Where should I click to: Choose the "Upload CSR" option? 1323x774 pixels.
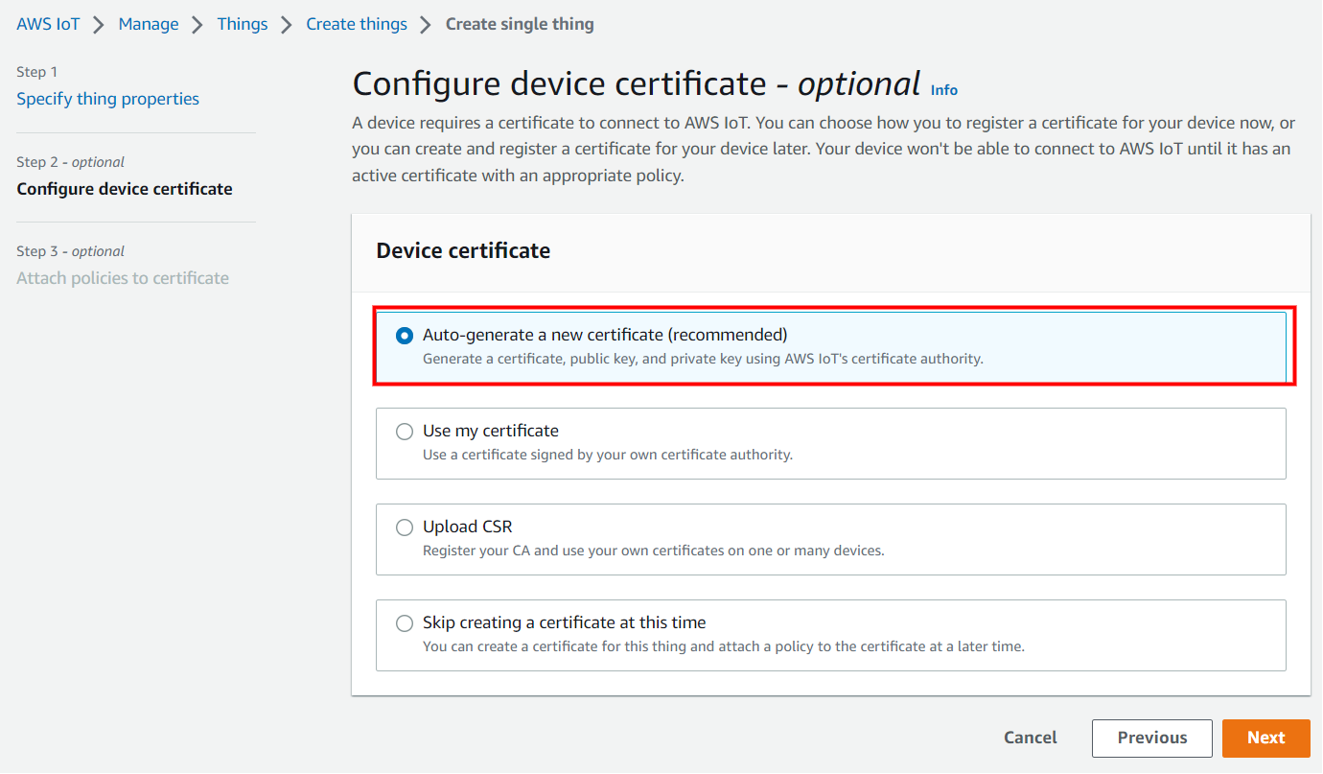[x=404, y=528]
